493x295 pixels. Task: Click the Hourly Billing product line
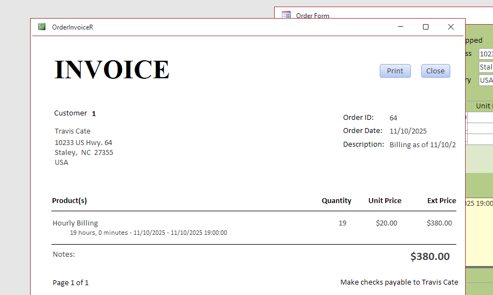(x=76, y=223)
